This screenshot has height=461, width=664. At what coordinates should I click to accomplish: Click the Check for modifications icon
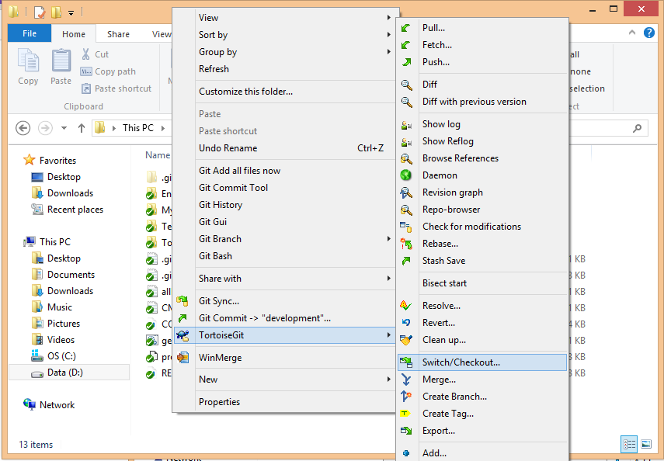(405, 227)
